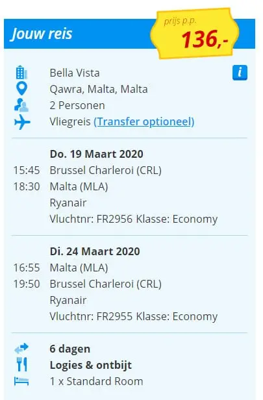Screen dimensions: 263x400
Task: Click the Bella Vista hotel name
Action: pyautogui.click(x=75, y=73)
